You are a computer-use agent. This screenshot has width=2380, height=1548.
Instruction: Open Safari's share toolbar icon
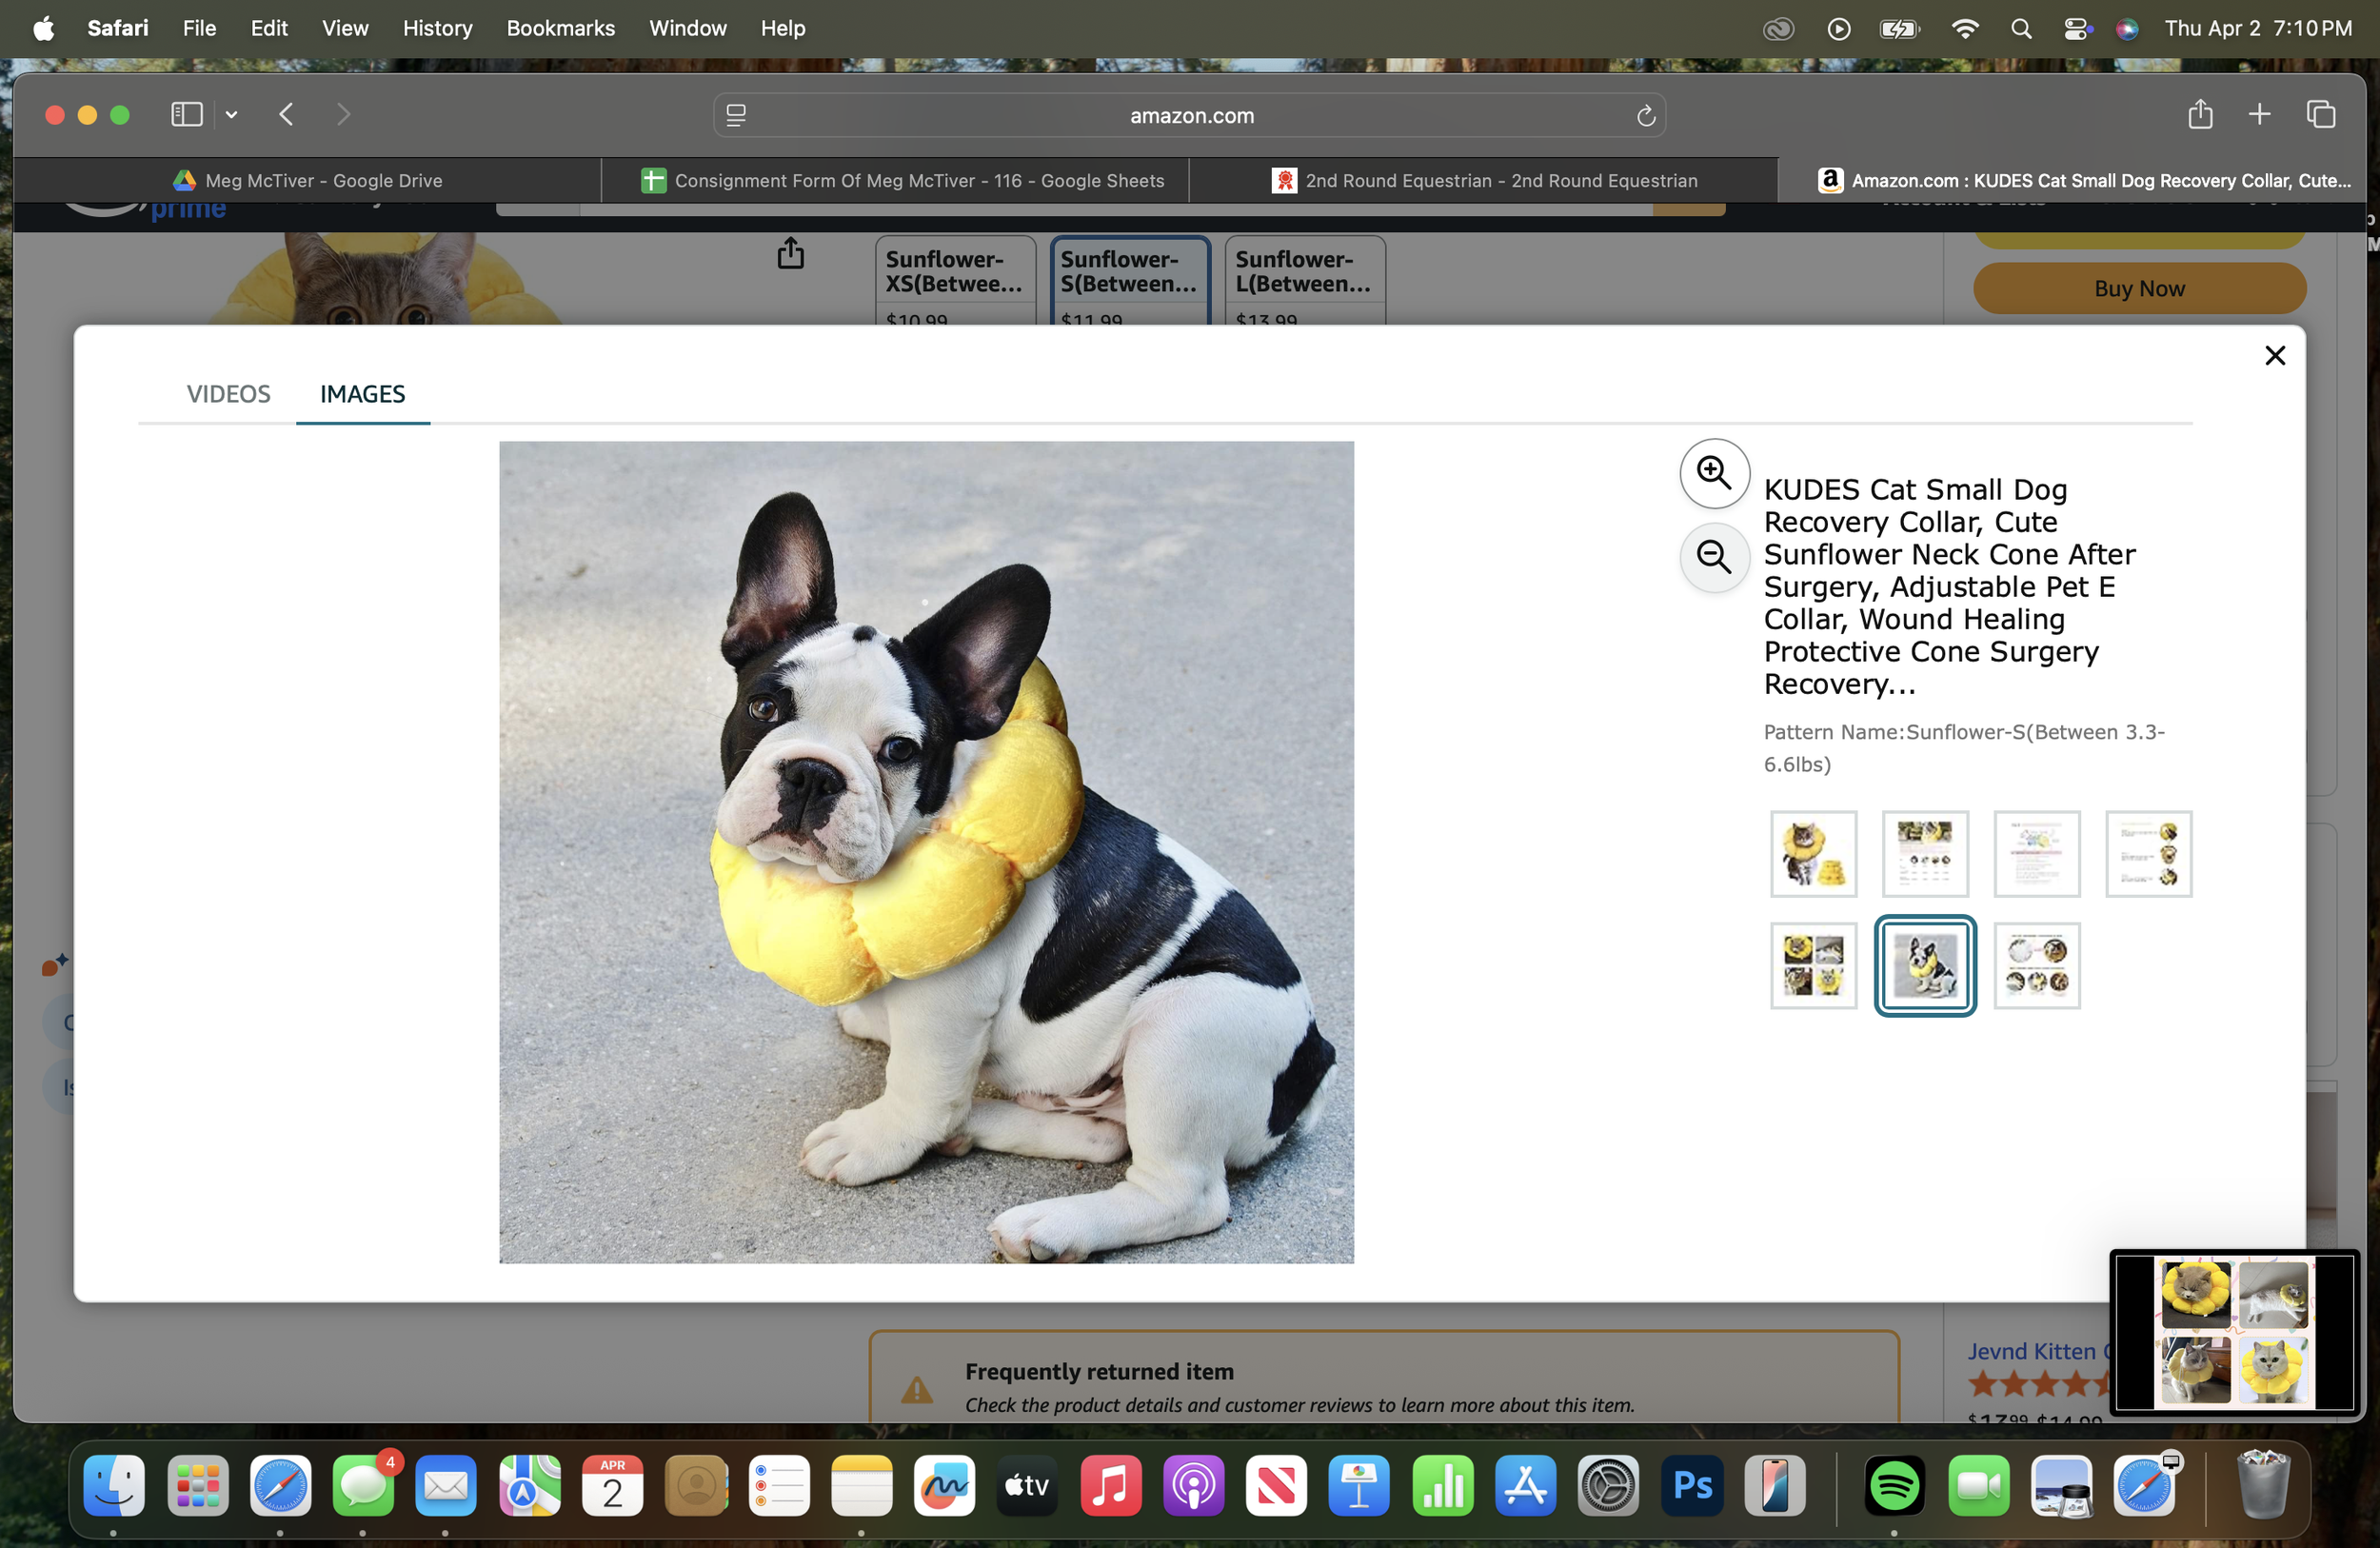(x=2199, y=115)
